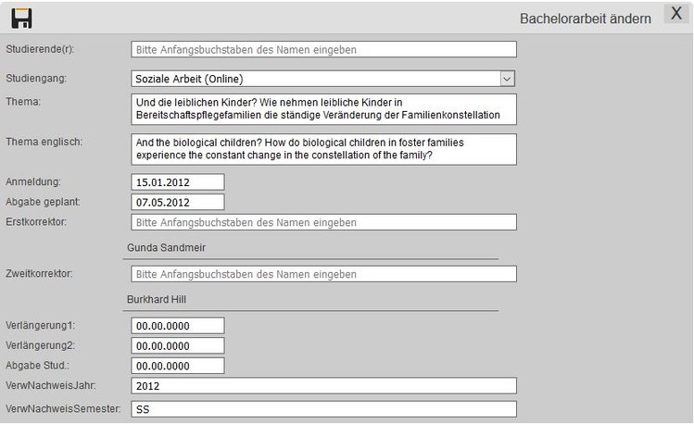Edit the VerwNachweisSemester field showing SS
The height and width of the screenshot is (424, 694).
(x=322, y=408)
